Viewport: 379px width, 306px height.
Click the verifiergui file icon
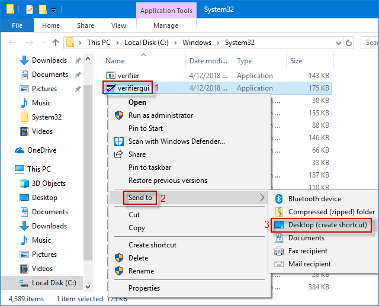pos(111,88)
